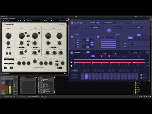Click the white icon below the crown icon
Screen dimensions: 152x114
[71, 66]
